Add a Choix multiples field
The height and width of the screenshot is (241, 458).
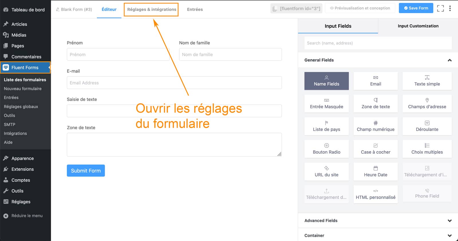(x=427, y=149)
